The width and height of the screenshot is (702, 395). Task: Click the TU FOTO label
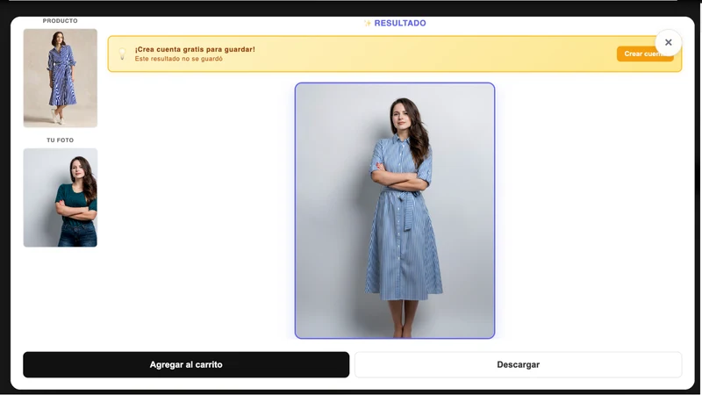pos(60,140)
